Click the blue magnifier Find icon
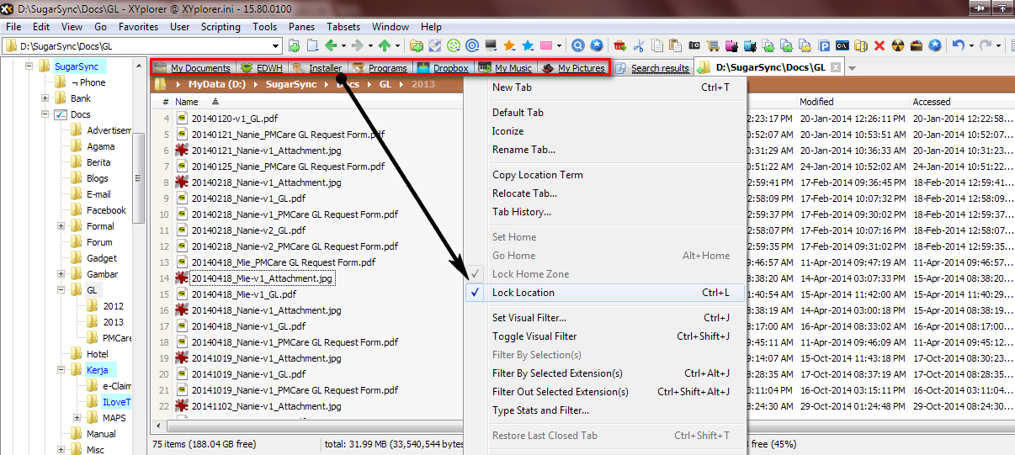This screenshot has width=1015, height=455. (578, 45)
